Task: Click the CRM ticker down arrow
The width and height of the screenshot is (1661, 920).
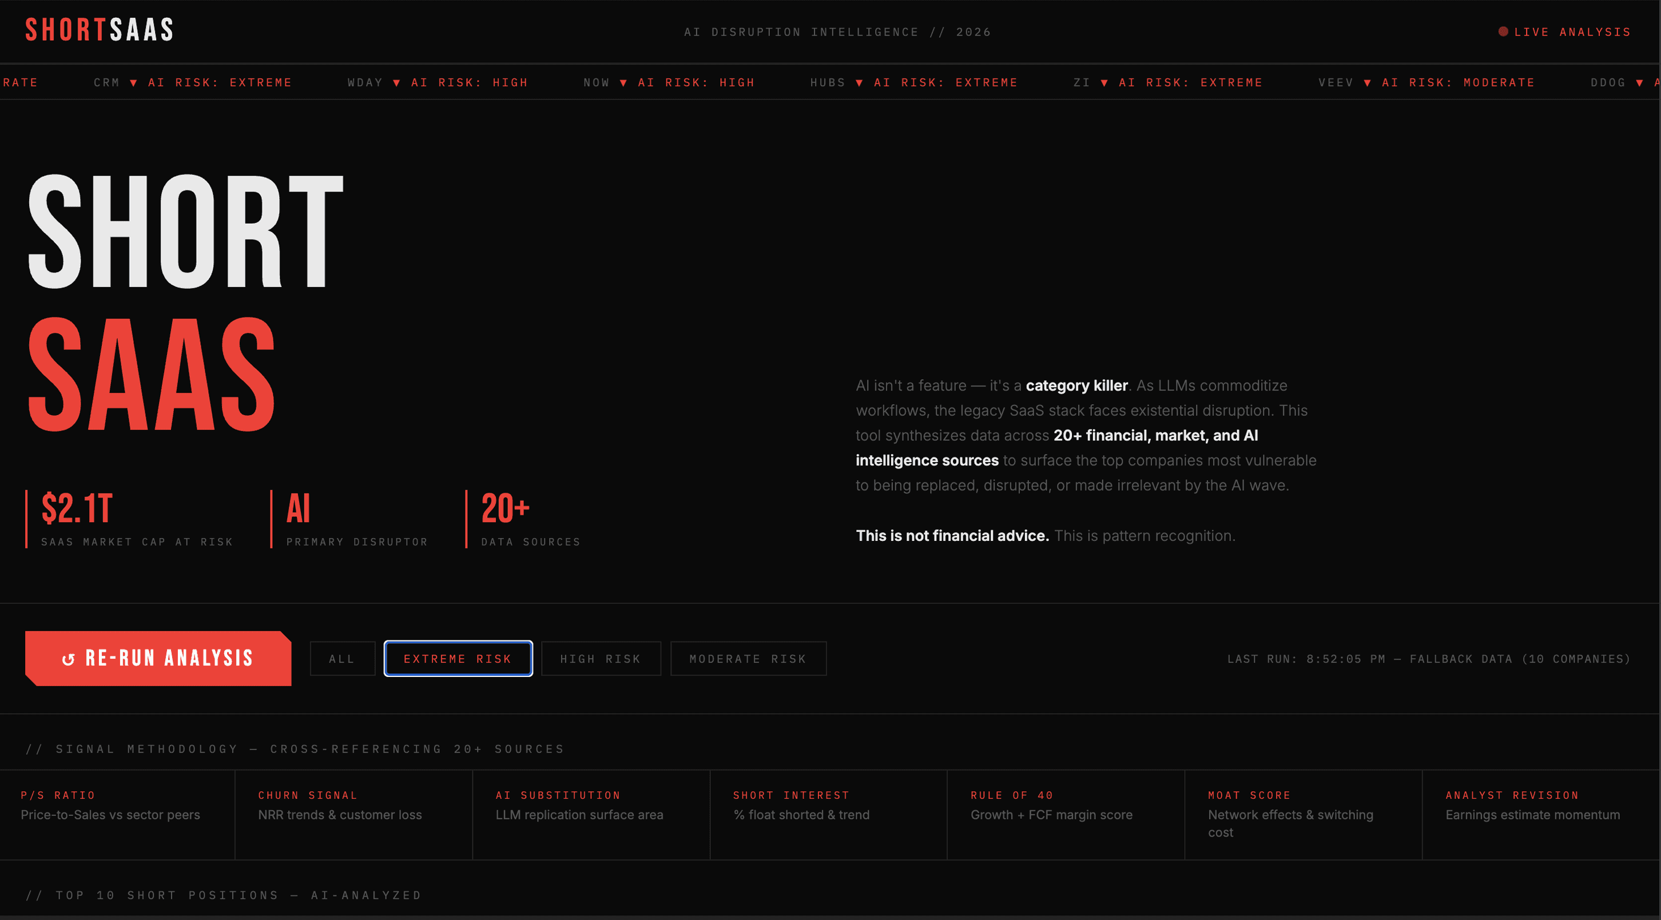Action: [x=133, y=82]
